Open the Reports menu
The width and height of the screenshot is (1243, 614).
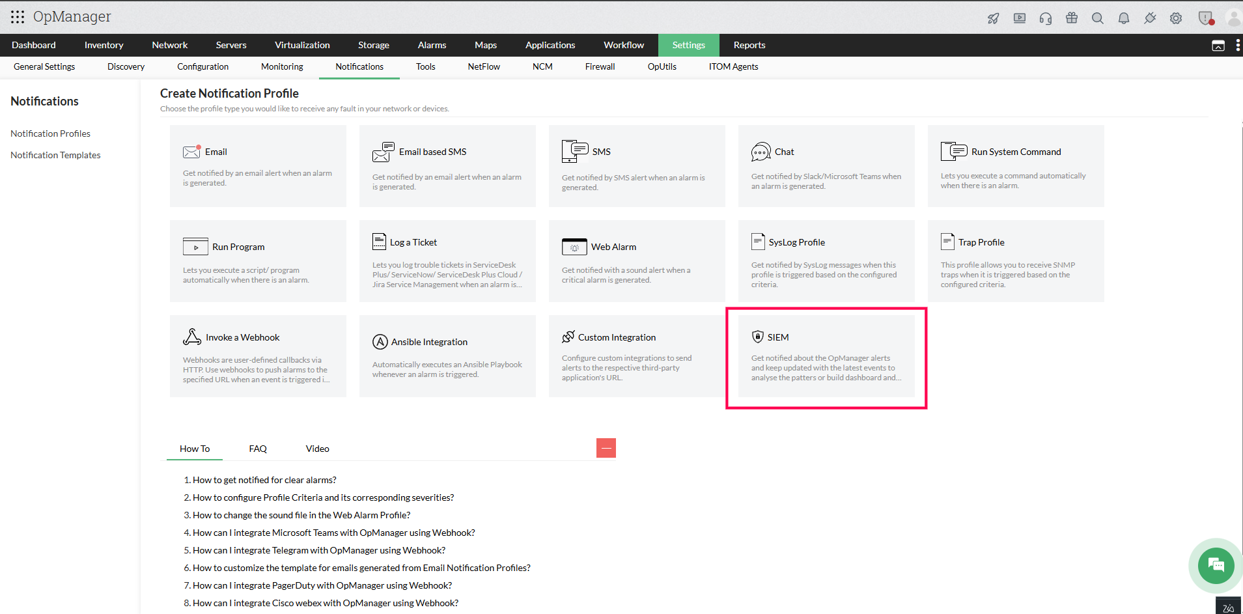(749, 45)
